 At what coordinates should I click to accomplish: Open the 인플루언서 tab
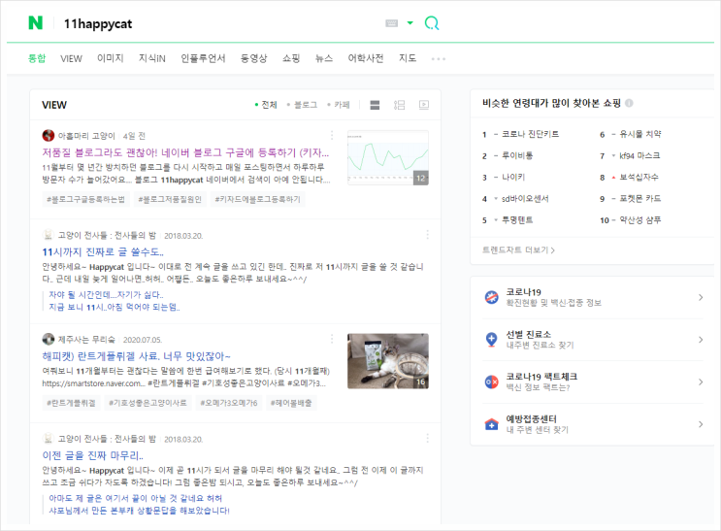tap(203, 58)
